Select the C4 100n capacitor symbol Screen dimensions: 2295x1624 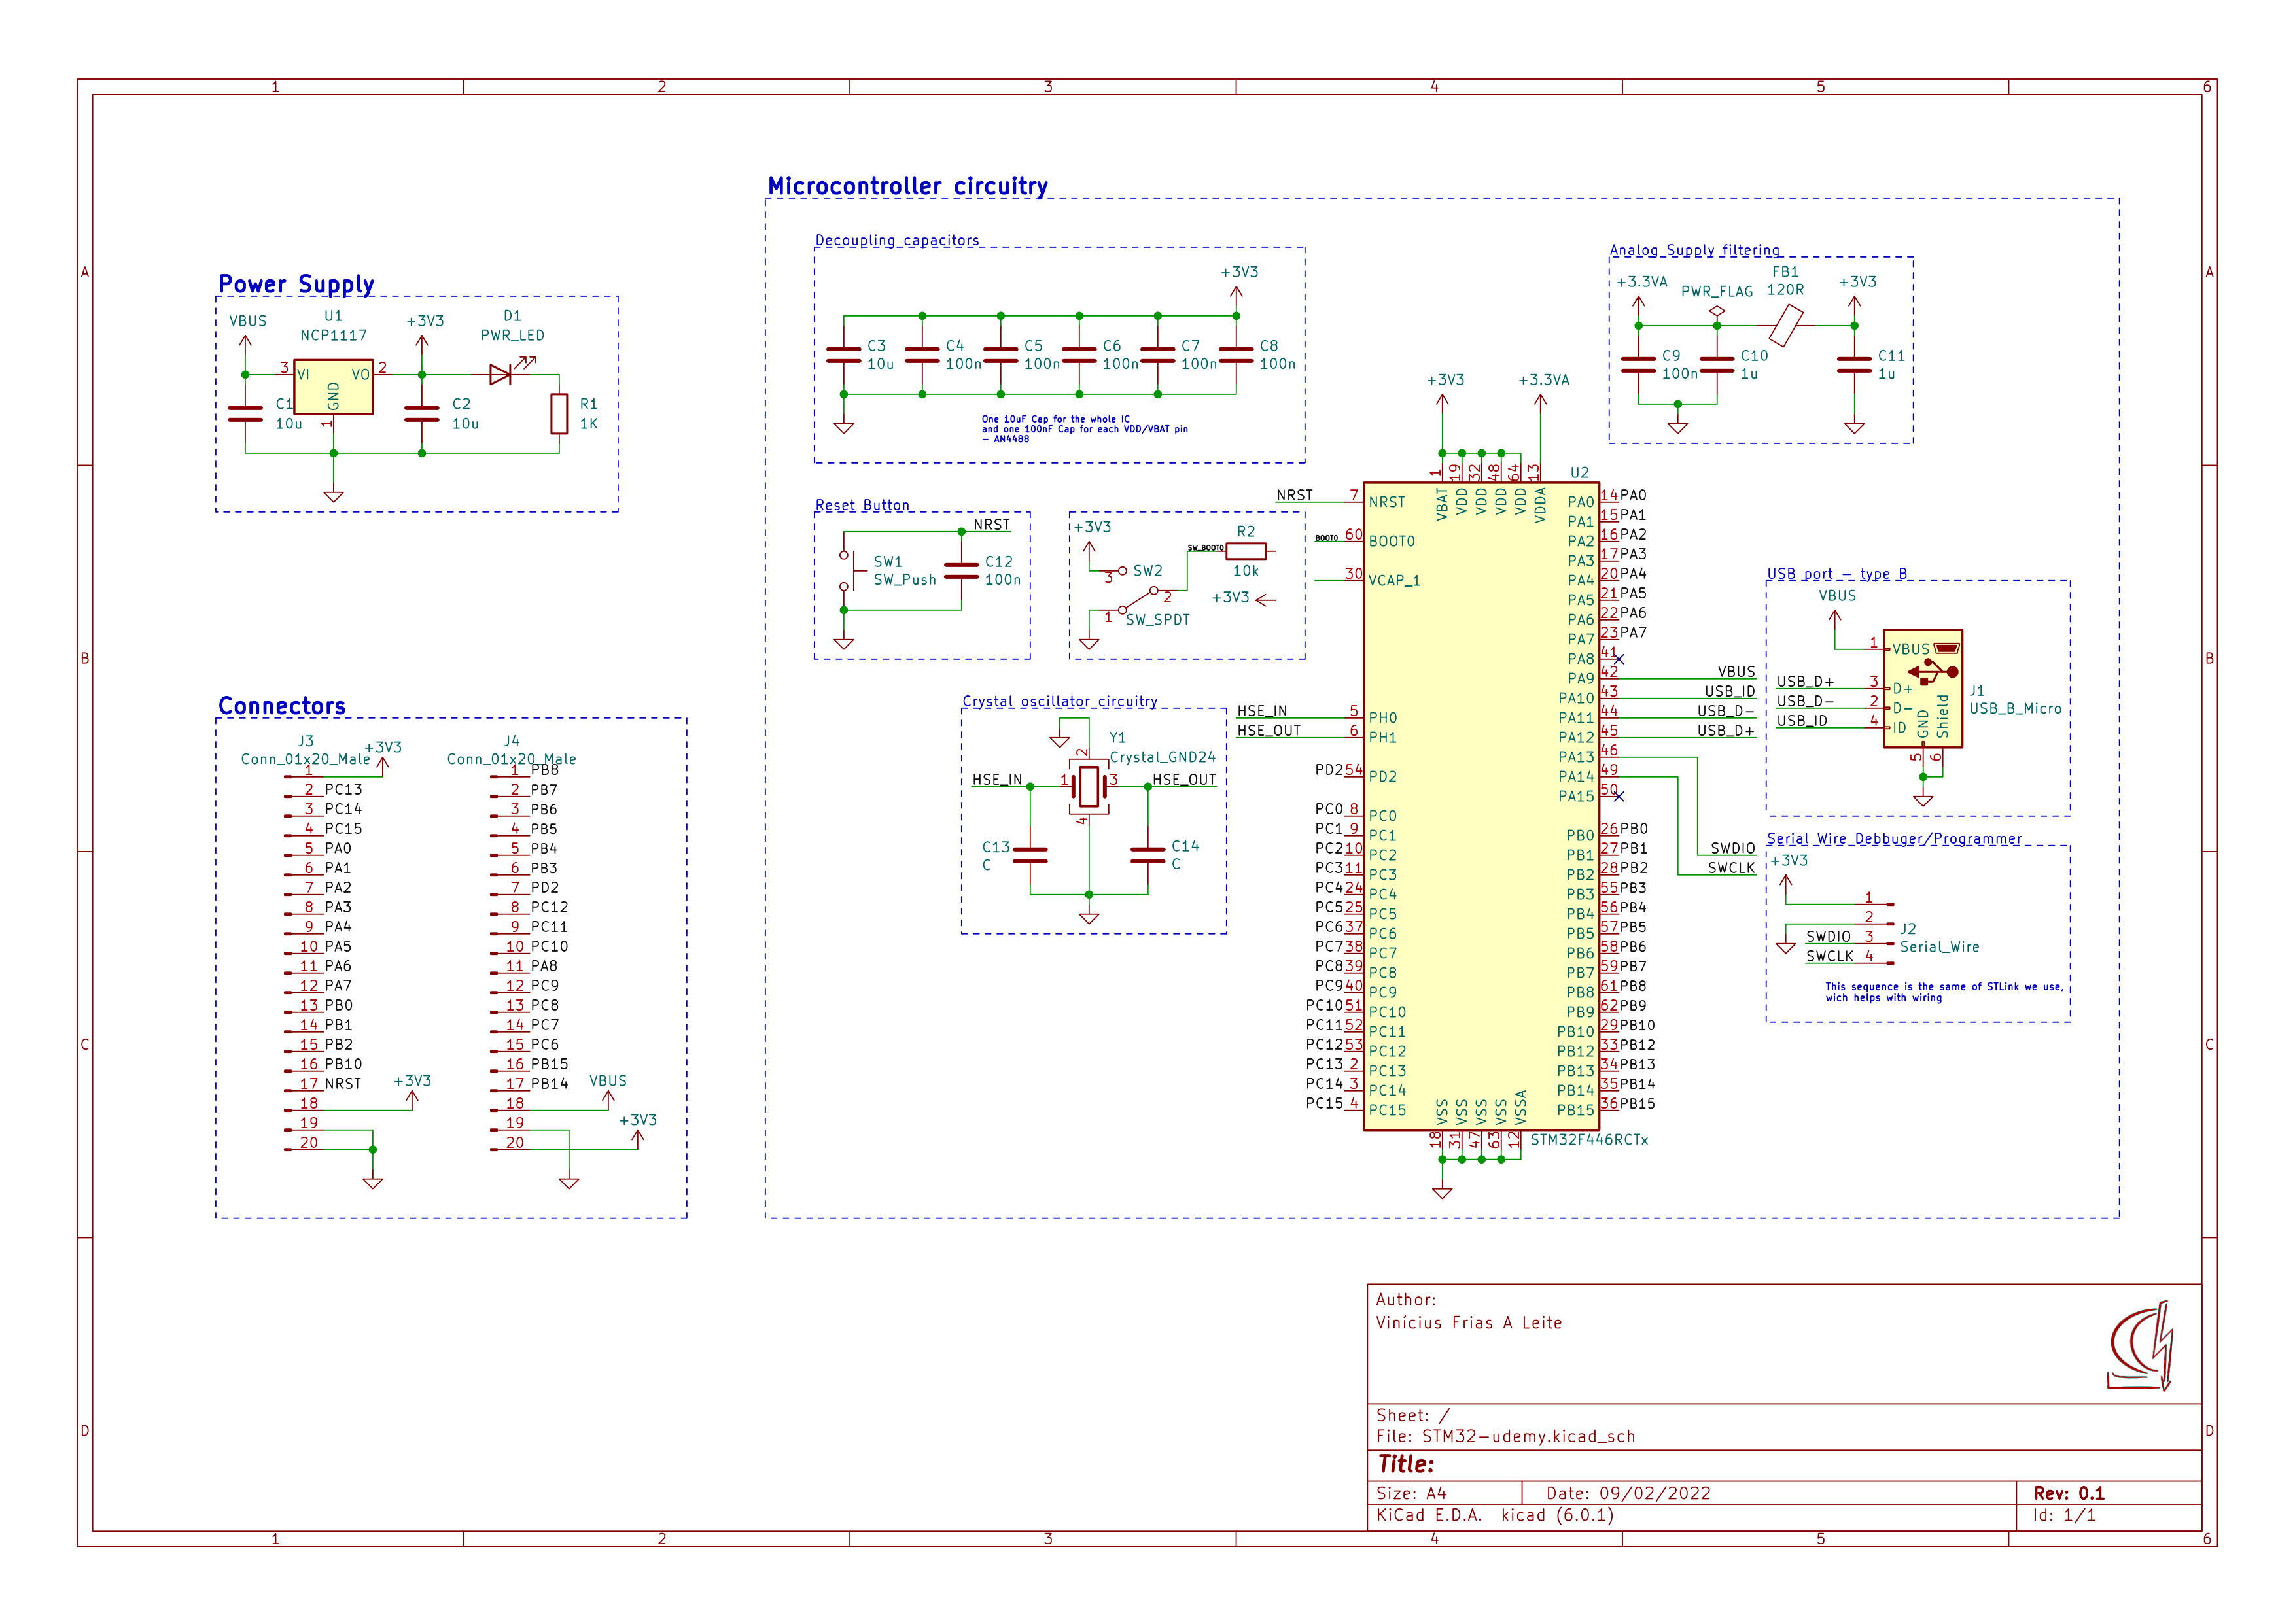click(922, 355)
